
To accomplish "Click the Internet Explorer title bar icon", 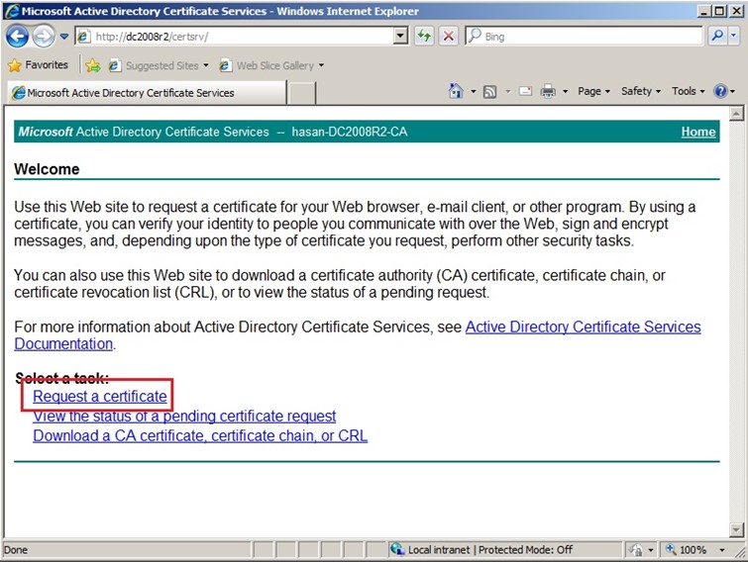I will pyautogui.click(x=12, y=11).
